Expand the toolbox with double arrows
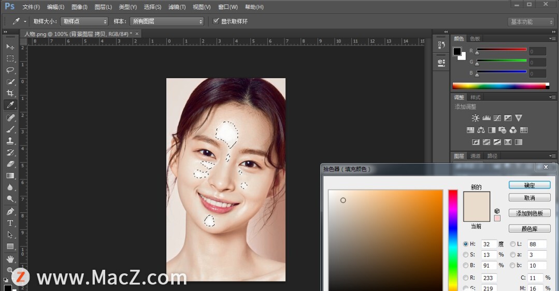This screenshot has width=559, height=291. 5,32
